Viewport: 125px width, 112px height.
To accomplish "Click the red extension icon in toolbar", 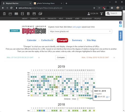I will (x=104, y=8).
